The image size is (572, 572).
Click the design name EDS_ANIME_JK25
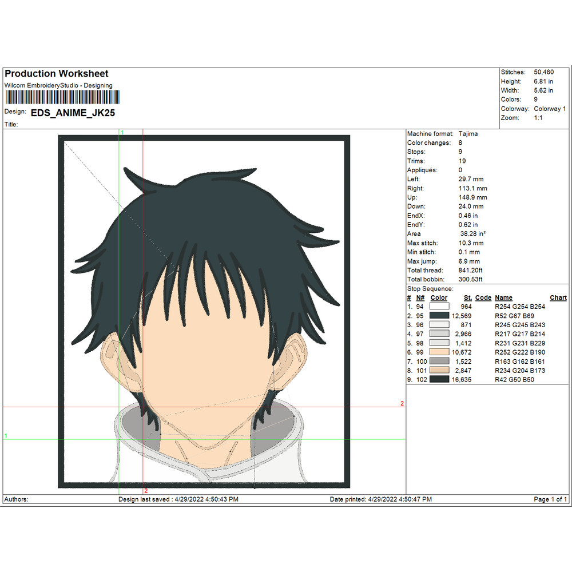[x=73, y=113]
